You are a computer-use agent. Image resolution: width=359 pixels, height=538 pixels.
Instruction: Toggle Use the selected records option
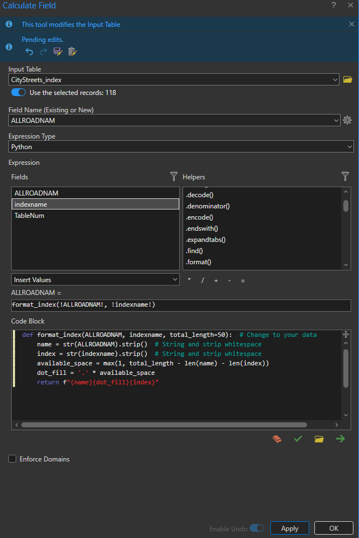(x=17, y=93)
